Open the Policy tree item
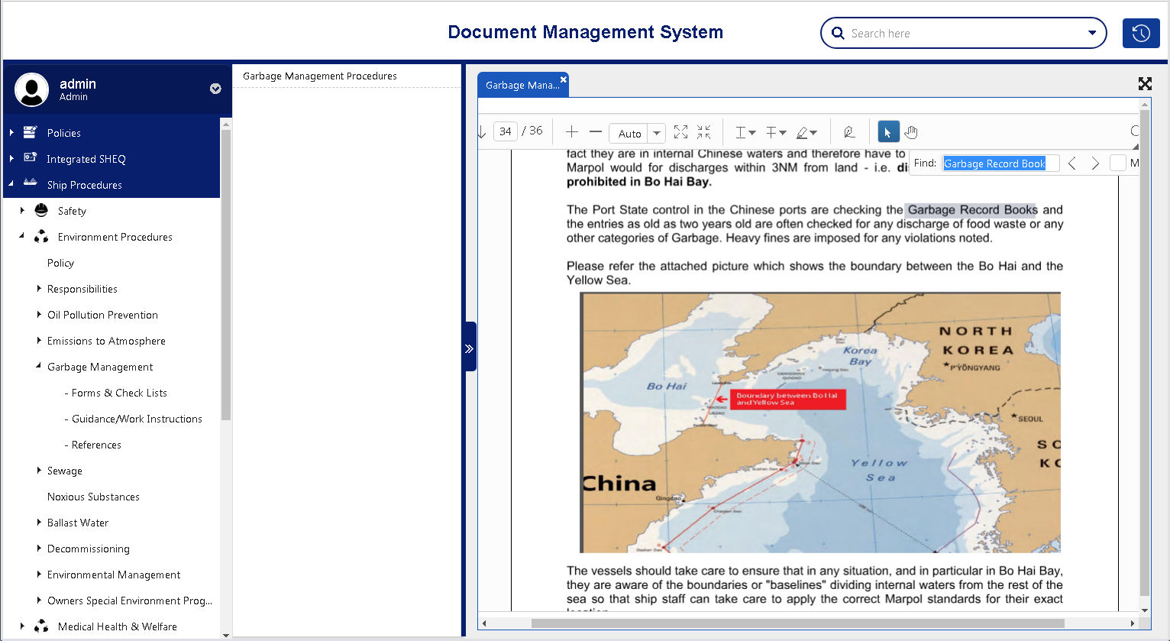The height and width of the screenshot is (641, 1170). [60, 263]
